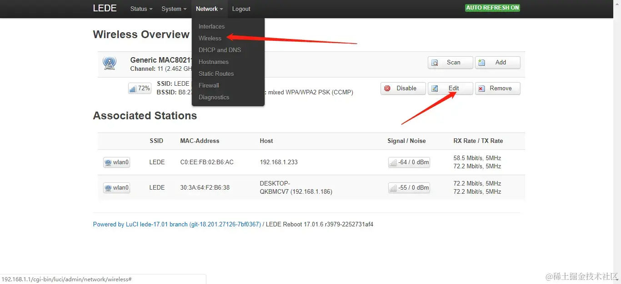This screenshot has height=284, width=621.
Task: Click host 192.168.1.233
Action: [x=279, y=162]
